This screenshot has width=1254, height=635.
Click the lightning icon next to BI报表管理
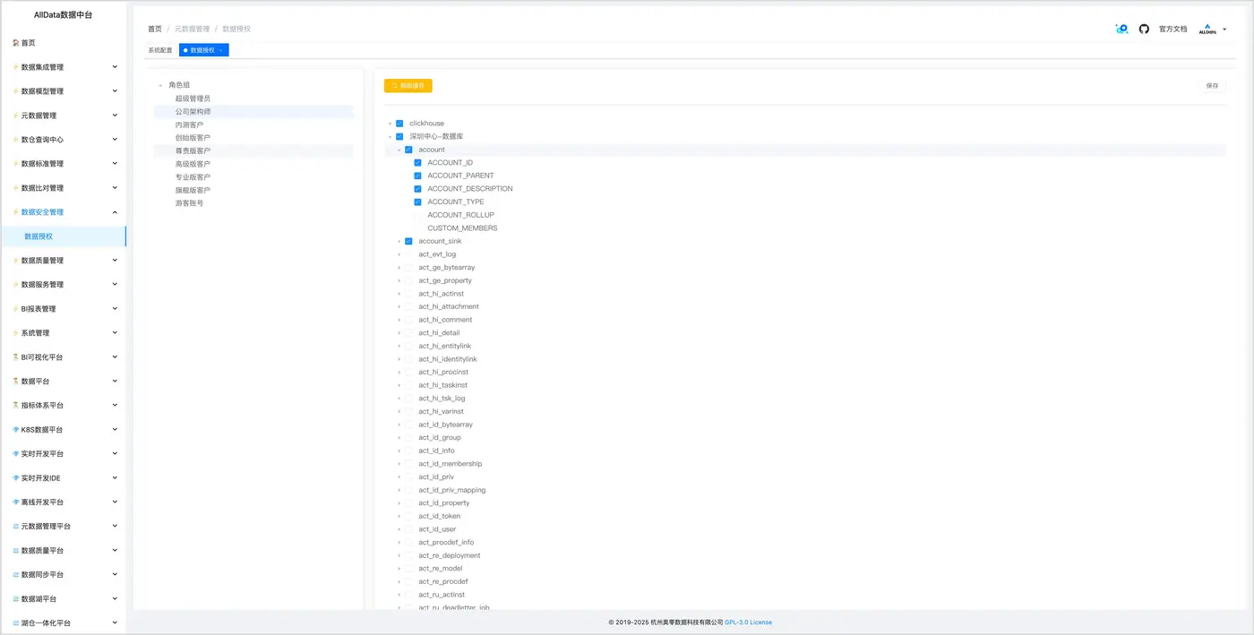16,309
